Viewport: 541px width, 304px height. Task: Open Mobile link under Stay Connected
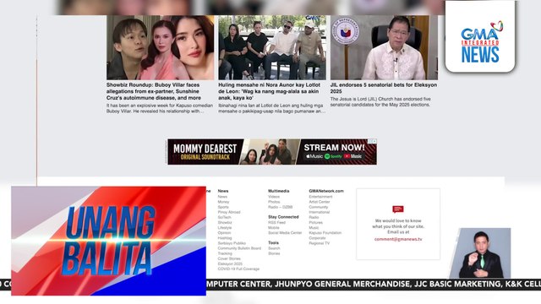click(x=274, y=227)
